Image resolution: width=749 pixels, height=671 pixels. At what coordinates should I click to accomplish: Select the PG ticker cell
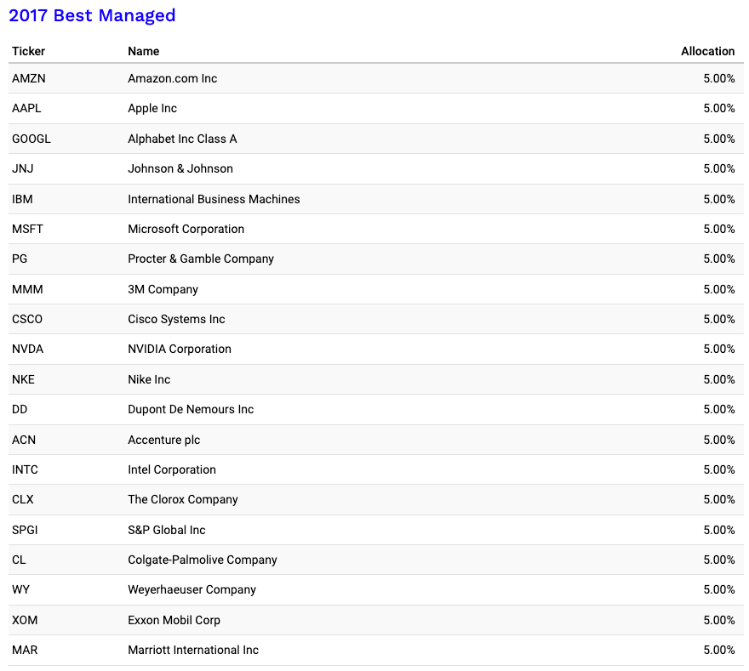click(x=20, y=259)
